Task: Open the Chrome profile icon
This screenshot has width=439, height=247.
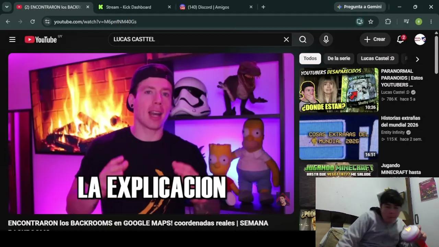Action: (419, 22)
